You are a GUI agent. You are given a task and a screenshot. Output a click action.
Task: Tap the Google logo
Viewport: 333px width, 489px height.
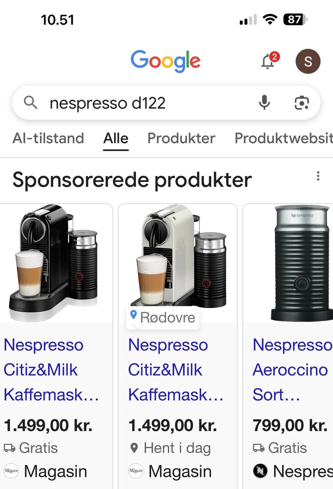point(165,61)
